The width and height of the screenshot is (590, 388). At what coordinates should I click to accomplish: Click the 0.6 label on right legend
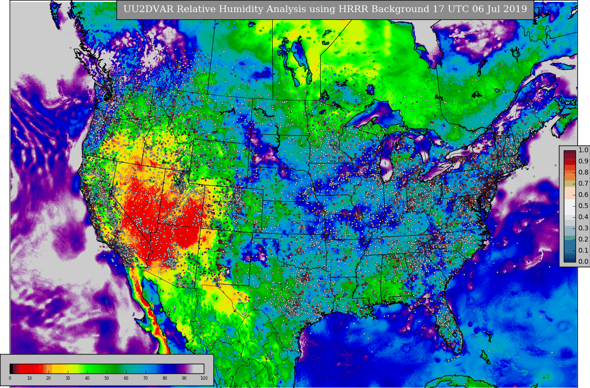583,195
